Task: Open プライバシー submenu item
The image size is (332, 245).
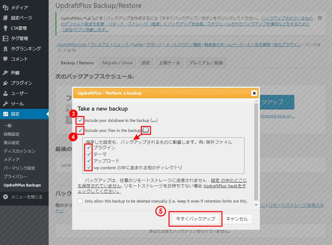Action: point(15,176)
